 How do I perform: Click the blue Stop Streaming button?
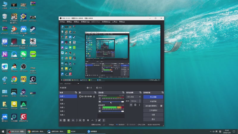pyautogui.click(x=153, y=97)
